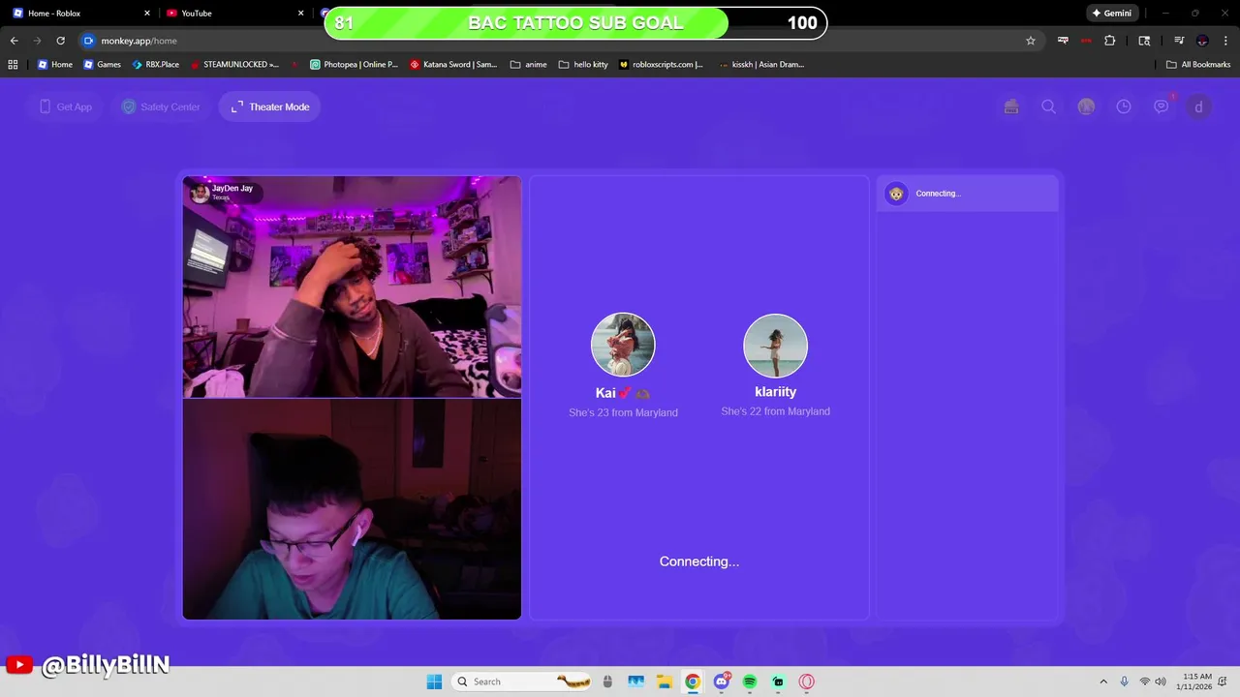This screenshot has width=1240, height=697.
Task: Open the Chrome profile avatar
Action: pyautogui.click(x=1202, y=41)
